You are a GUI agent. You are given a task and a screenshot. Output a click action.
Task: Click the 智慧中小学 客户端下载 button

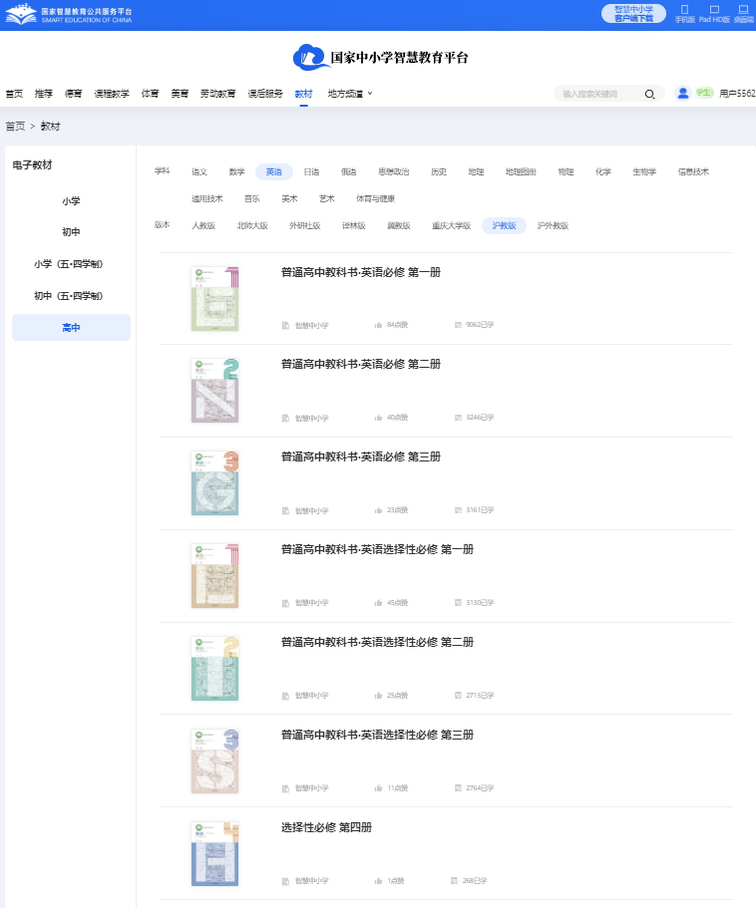coord(633,13)
